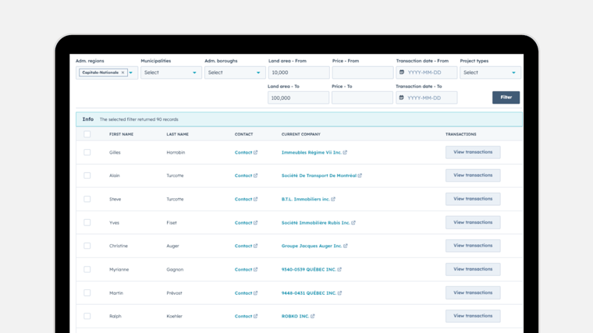
Task: Click the Land area - From field
Action: [x=299, y=73]
